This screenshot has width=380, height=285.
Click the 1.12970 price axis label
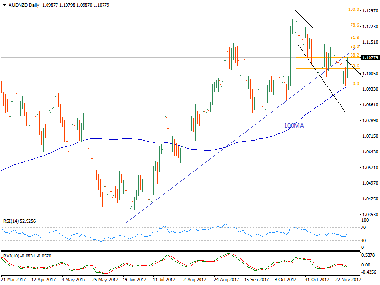pyautogui.click(x=370, y=11)
